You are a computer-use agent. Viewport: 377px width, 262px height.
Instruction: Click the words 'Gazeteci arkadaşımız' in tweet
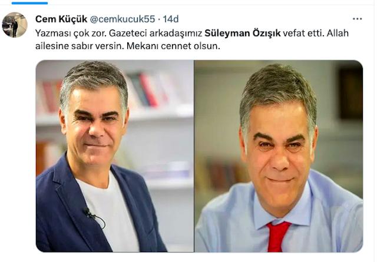[156, 33]
